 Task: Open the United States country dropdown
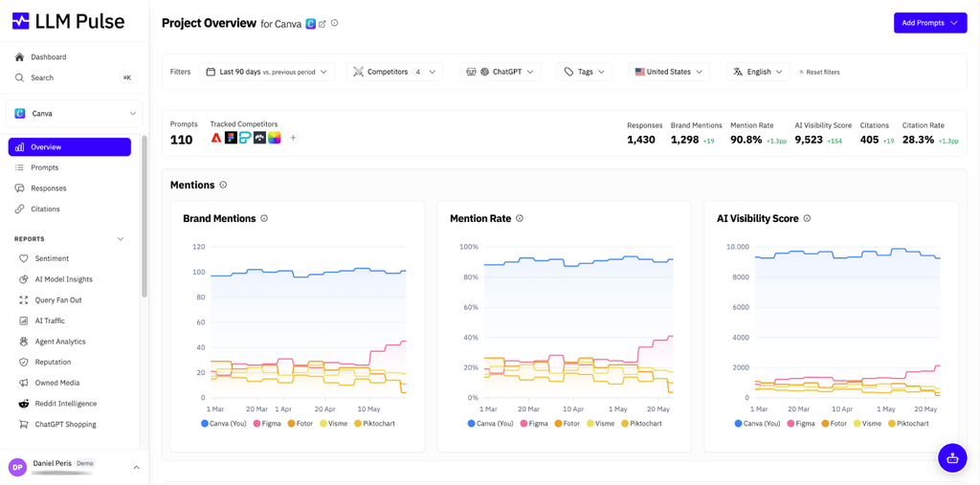[x=669, y=72]
